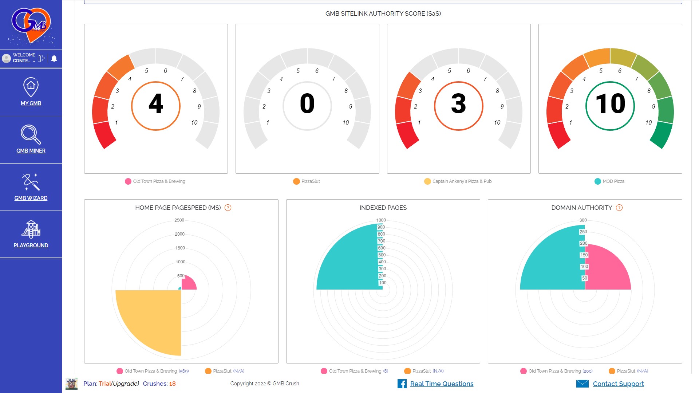The height and width of the screenshot is (393, 699).
Task: Click the INDEXED PAGES chart title
Action: [383, 208]
